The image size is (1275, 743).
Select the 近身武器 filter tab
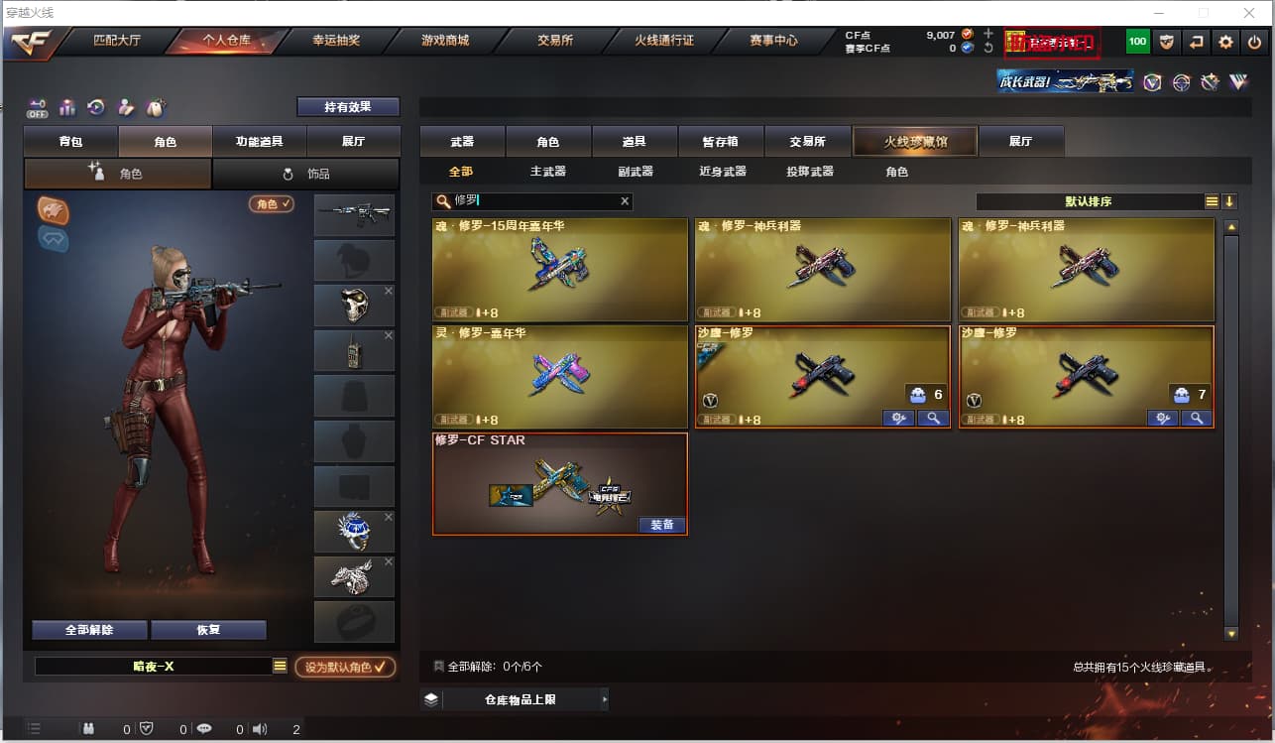[723, 172]
